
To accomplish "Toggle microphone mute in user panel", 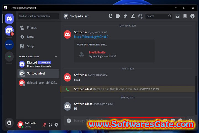I will coord(44,125).
